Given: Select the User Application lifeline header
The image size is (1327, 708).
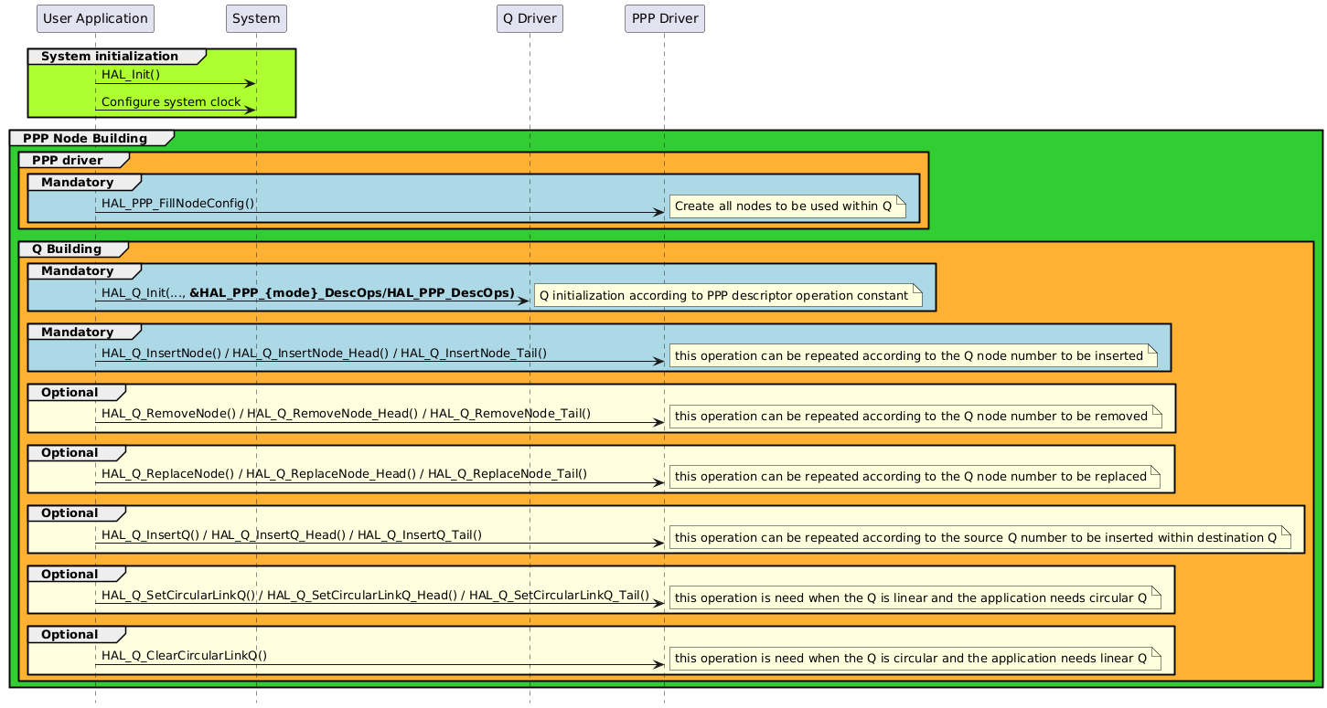Looking at the screenshot, I should tap(94, 18).
